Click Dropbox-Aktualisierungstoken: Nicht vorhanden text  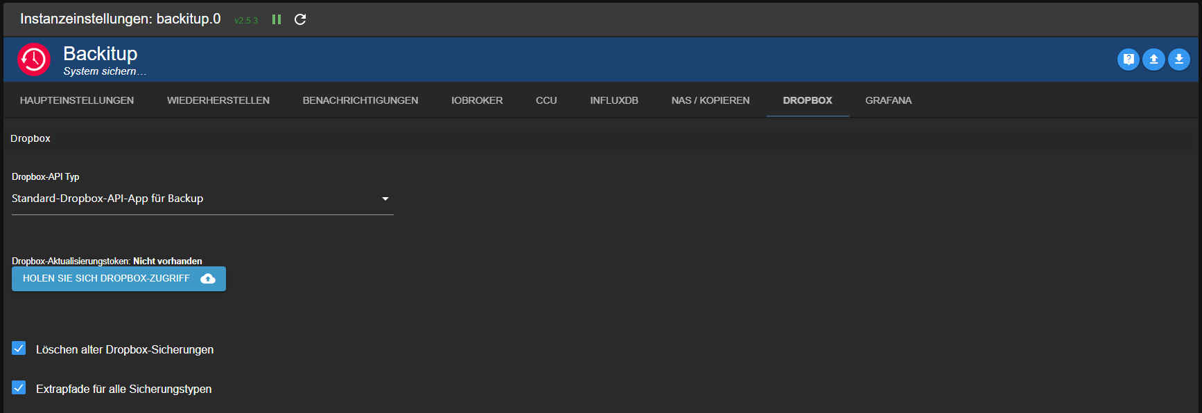click(x=107, y=261)
